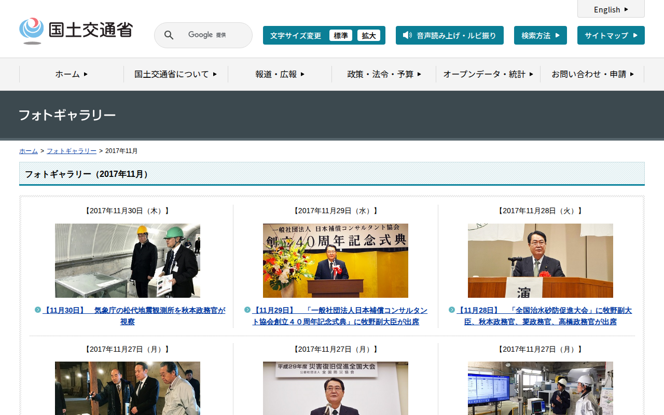Screen dimensions: 664x415
Task: Click the bullet icon beside 【11月29日】 link
Action: click(247, 310)
